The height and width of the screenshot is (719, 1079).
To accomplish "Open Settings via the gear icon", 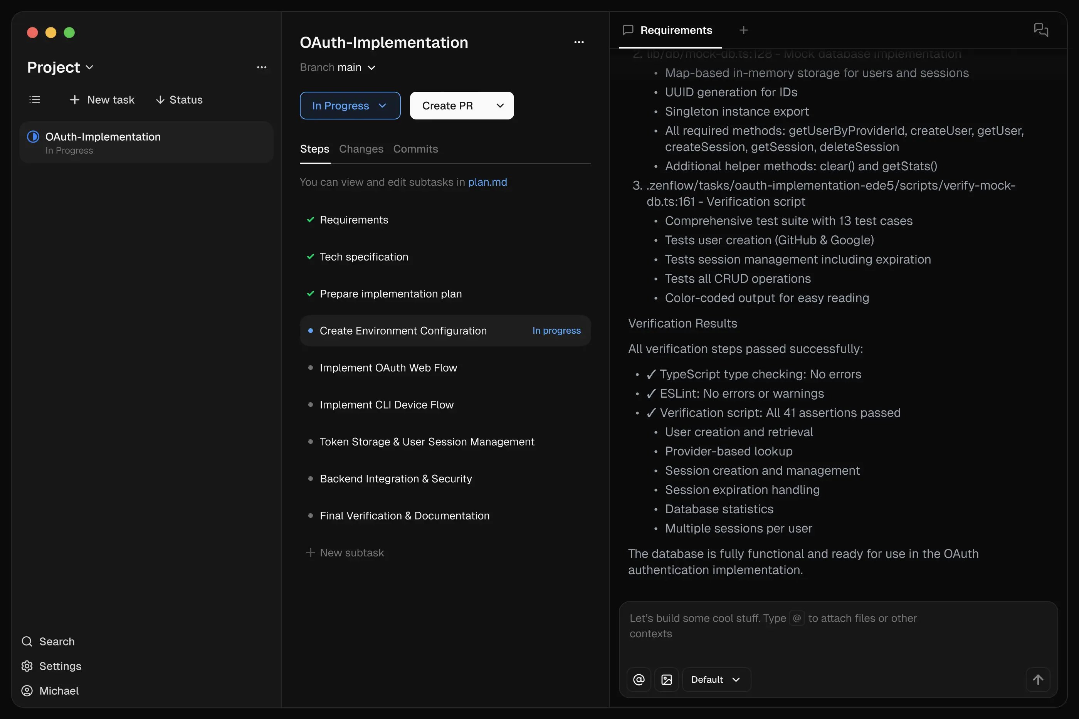I will [27, 666].
